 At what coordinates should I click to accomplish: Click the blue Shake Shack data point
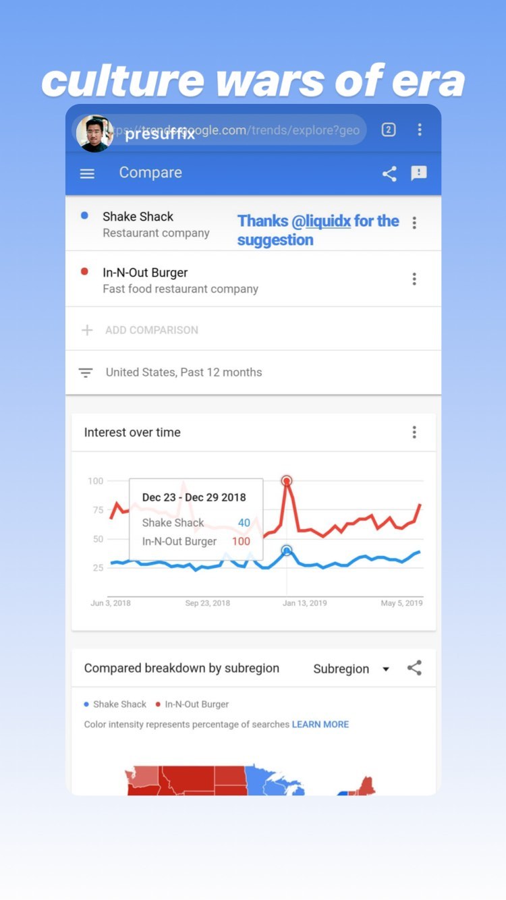(x=287, y=551)
